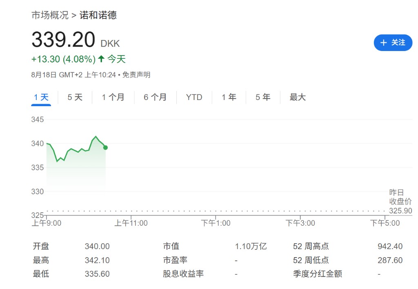
Task: Click the 昨日收盘价 325.90 label
Action: click(400, 202)
